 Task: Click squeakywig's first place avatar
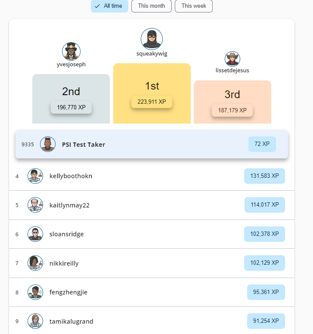[152, 39]
